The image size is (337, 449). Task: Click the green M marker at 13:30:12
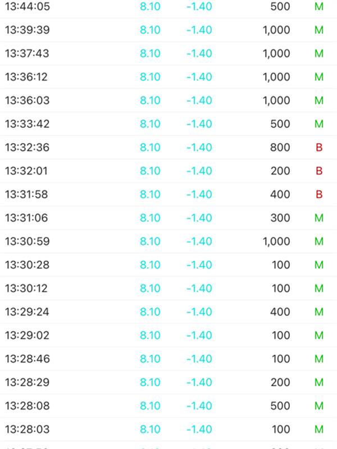319,288
